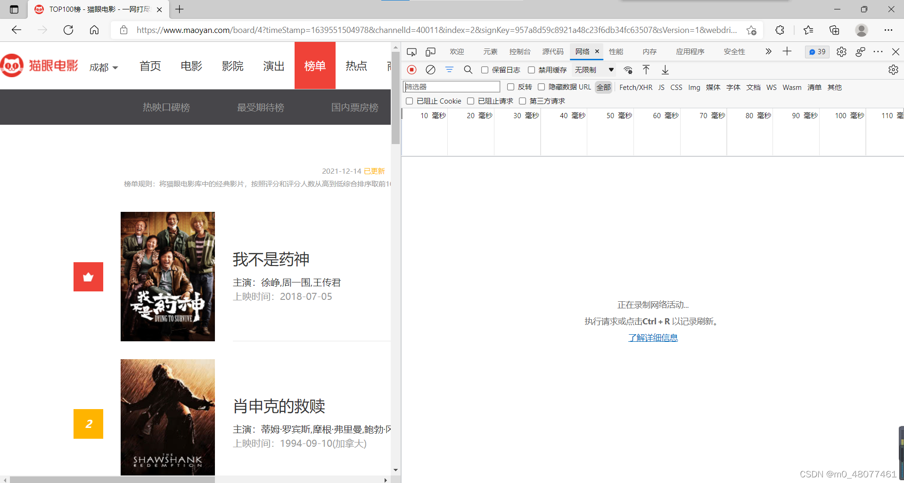Enable the 保留日志 checkbox
The width and height of the screenshot is (904, 483).
(x=485, y=70)
